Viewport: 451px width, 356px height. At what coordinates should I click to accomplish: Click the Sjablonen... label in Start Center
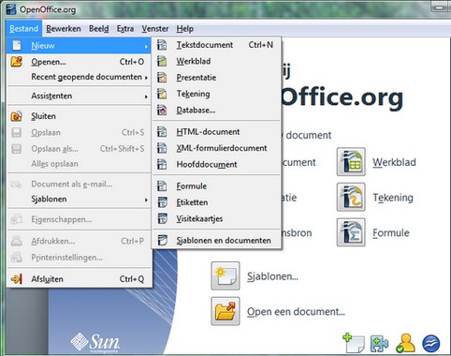click(x=272, y=276)
